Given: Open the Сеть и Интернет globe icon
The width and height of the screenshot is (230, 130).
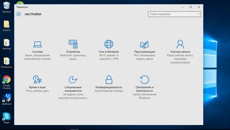Looking at the screenshot, I should [x=109, y=44].
